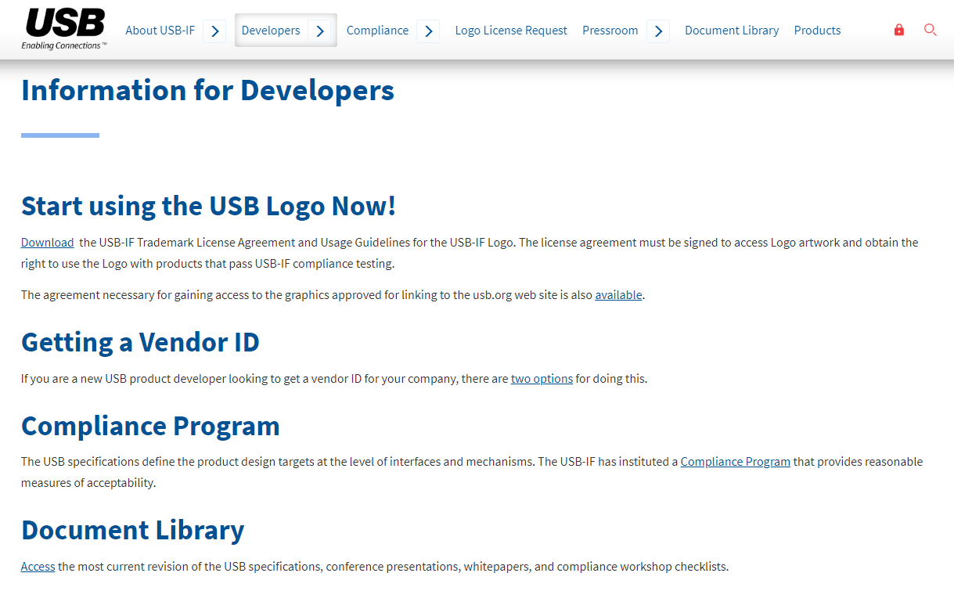The width and height of the screenshot is (954, 591).
Task: Follow the Access document library link
Action: coord(38,567)
